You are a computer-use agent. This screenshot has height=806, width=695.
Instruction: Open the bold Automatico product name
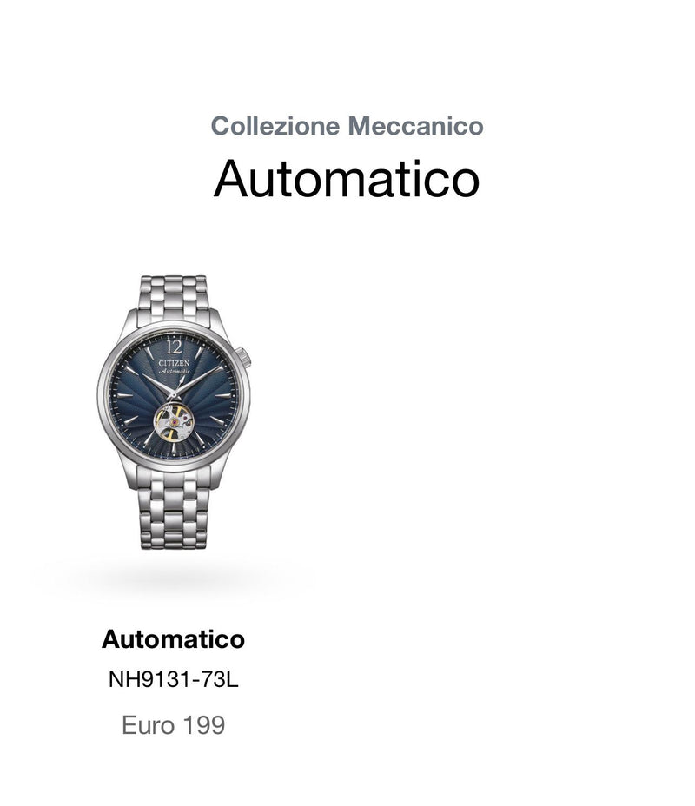point(173,639)
